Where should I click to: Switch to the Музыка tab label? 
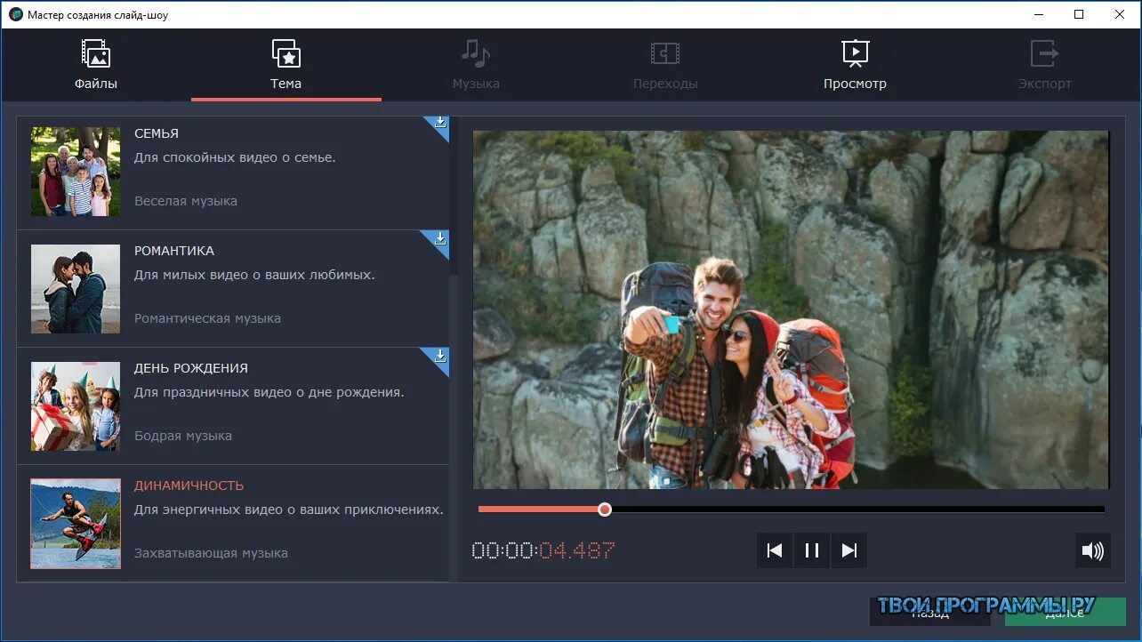click(476, 84)
